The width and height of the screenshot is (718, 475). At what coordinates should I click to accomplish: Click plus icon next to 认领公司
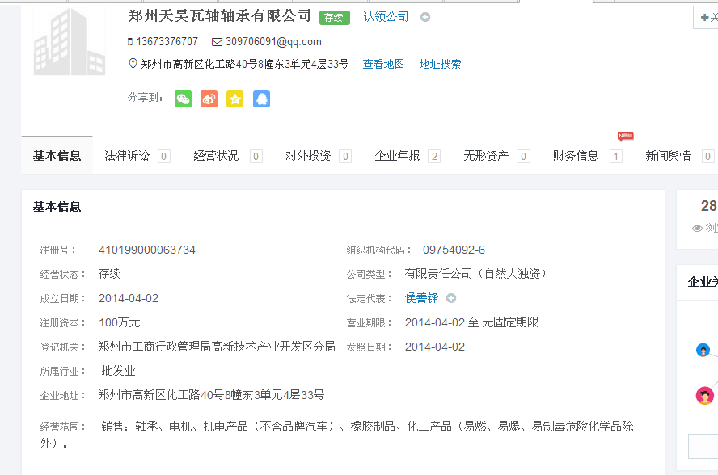[x=425, y=17]
